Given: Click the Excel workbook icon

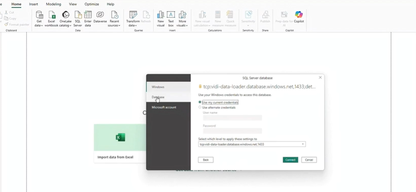Looking at the screenshot, I should 52,15.
